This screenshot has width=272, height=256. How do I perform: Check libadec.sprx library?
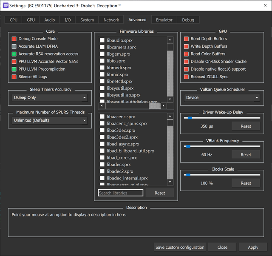pyautogui.click(x=102, y=165)
